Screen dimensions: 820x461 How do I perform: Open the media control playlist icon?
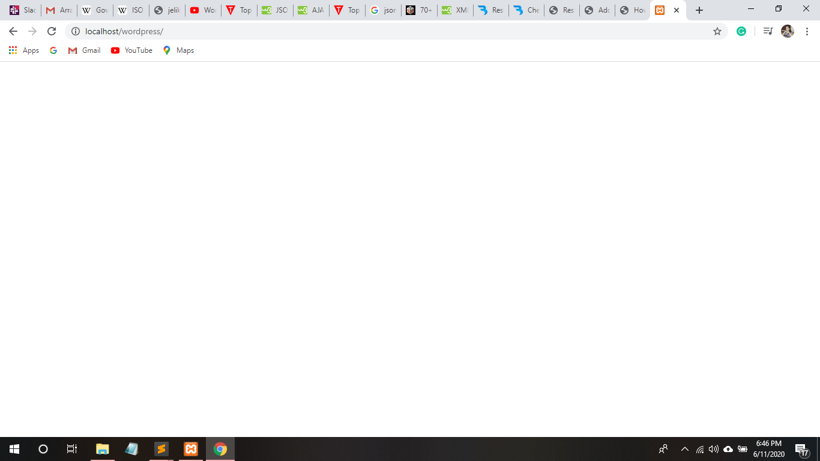(768, 31)
